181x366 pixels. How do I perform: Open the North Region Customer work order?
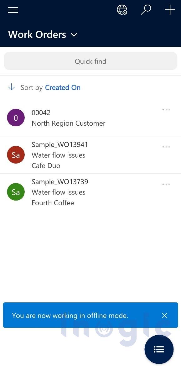click(68, 118)
